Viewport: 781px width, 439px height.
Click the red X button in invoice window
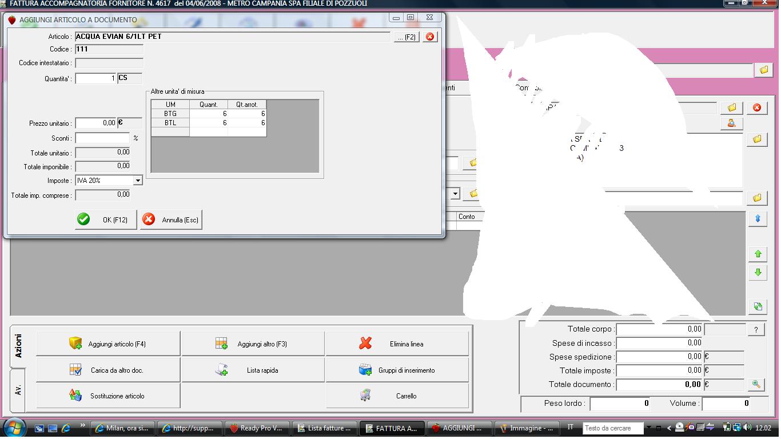pos(757,107)
